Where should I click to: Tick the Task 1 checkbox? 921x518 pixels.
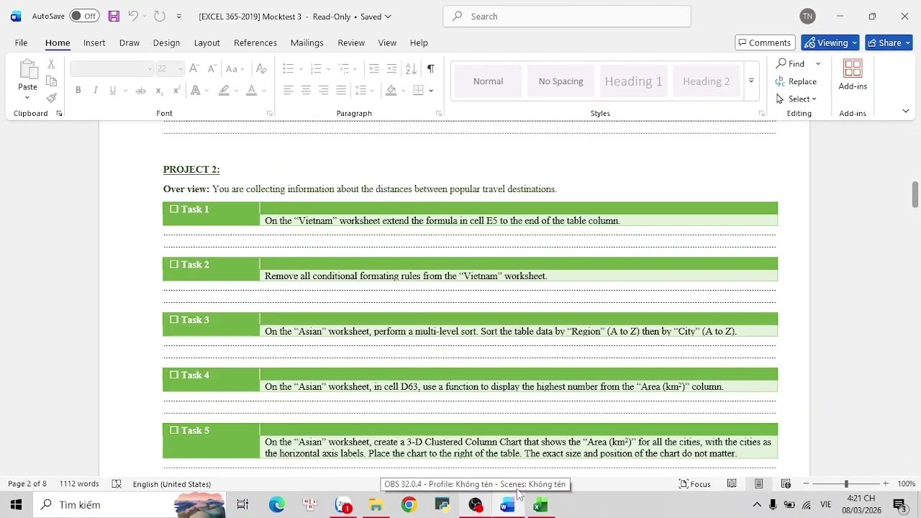[174, 209]
